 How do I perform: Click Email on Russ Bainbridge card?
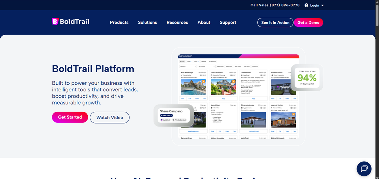click(182, 98)
